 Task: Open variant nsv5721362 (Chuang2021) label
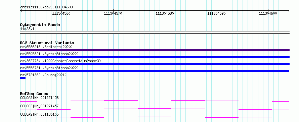[43, 75]
